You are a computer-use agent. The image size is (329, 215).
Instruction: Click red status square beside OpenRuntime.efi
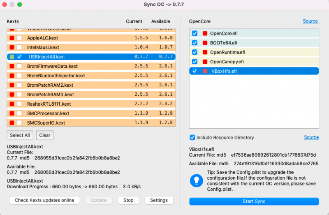(205, 52)
